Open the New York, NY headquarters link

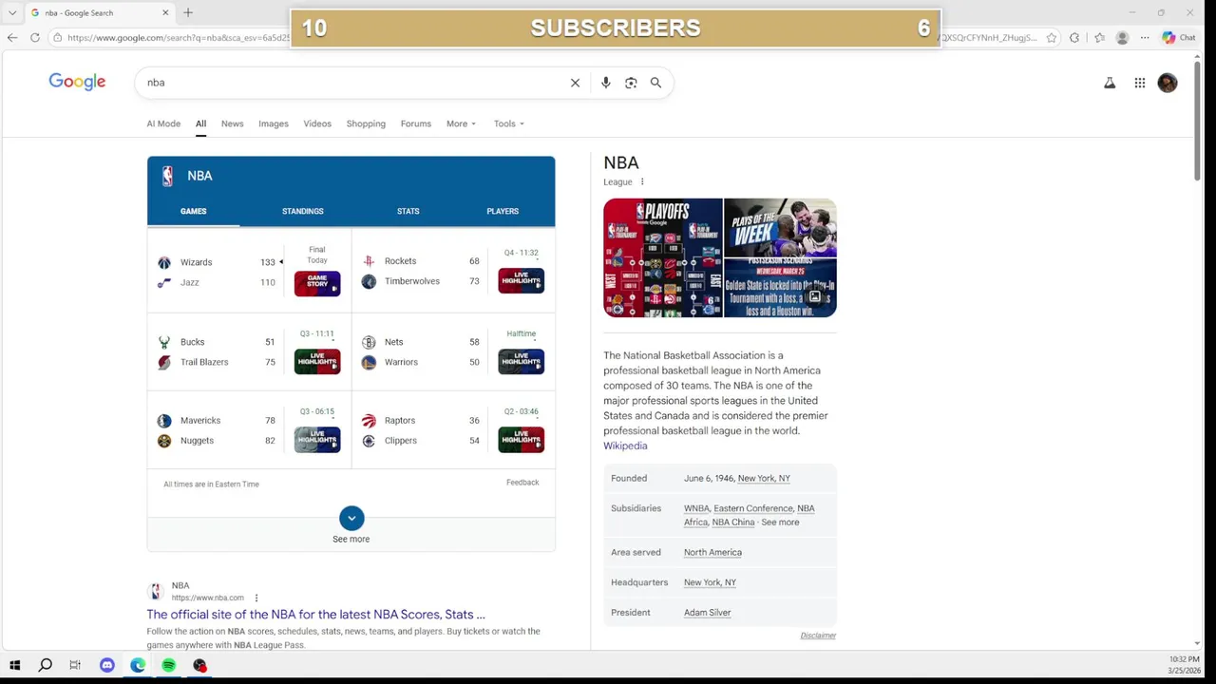pyautogui.click(x=710, y=582)
